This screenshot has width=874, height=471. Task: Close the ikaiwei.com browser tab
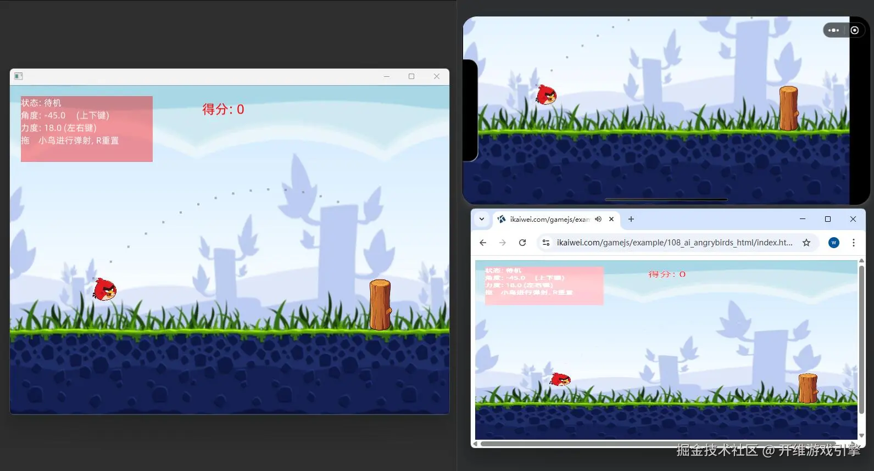[611, 219]
